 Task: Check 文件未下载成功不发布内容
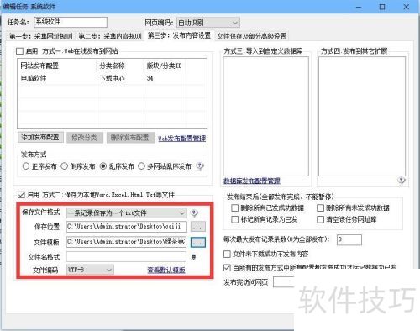click(x=227, y=254)
